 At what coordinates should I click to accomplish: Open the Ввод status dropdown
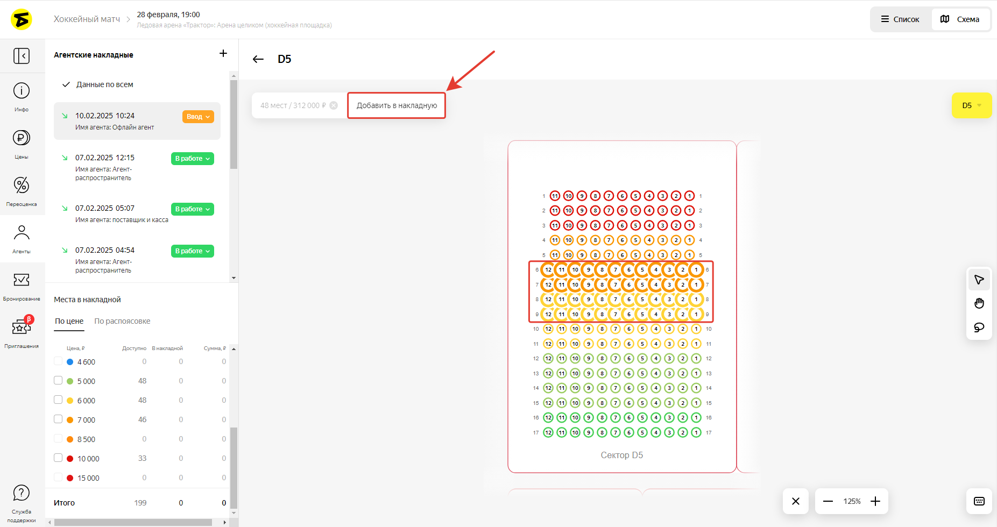(x=198, y=117)
